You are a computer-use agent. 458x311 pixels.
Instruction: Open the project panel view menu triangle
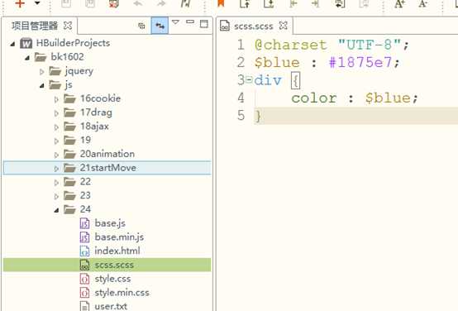(x=175, y=22)
